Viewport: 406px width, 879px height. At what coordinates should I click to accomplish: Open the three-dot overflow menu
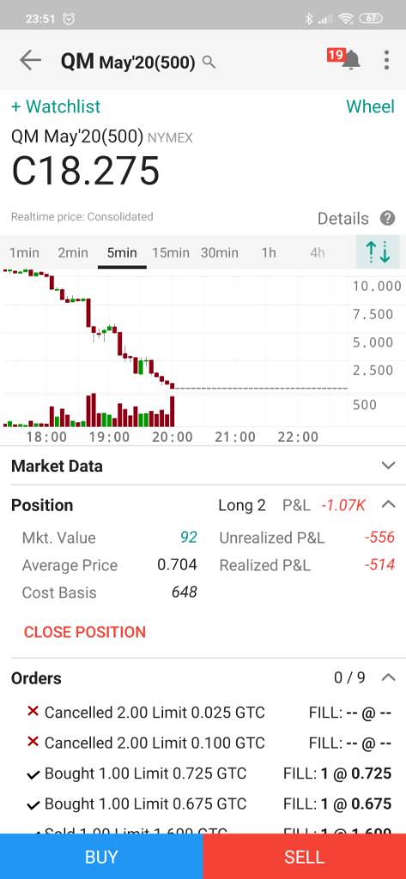(x=386, y=59)
